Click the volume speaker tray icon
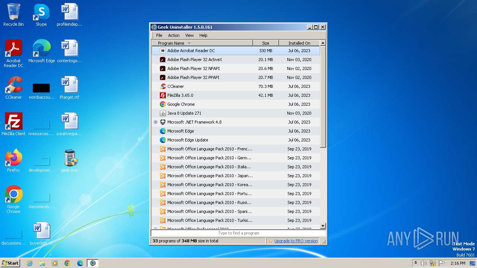This screenshot has height=268, width=477. click(424, 263)
